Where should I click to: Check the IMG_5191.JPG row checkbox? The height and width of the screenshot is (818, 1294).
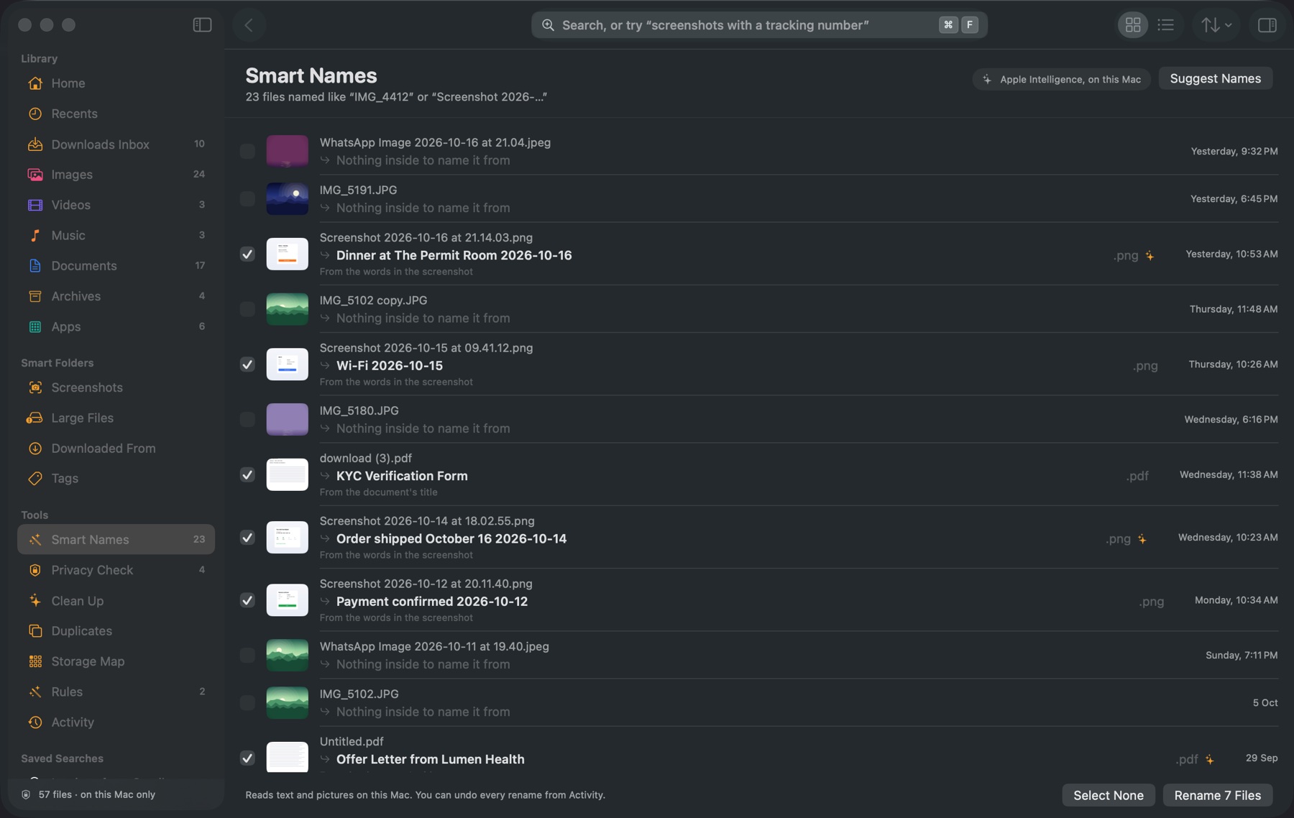coord(247,198)
